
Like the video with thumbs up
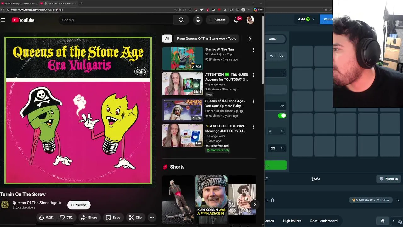pos(46,218)
